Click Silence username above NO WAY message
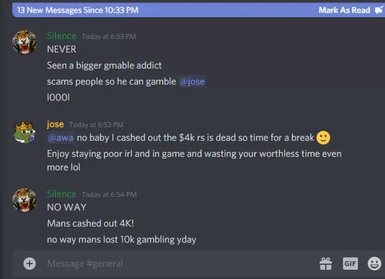Image resolution: width=385 pixels, height=279 pixels. 61,194
